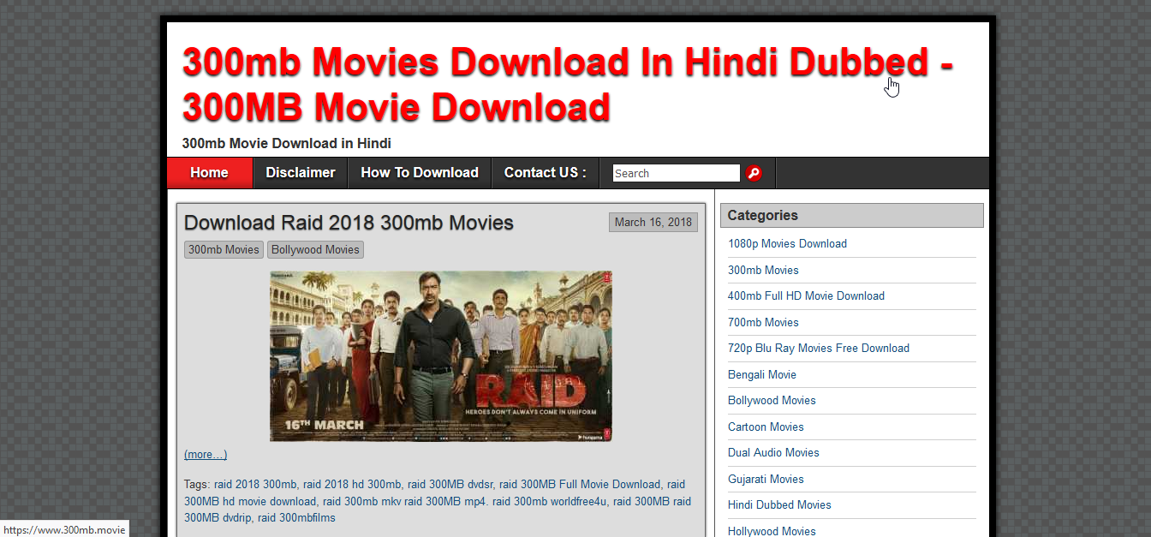The image size is (1151, 537).
Task: Open the Contact US menu item
Action: (546, 173)
